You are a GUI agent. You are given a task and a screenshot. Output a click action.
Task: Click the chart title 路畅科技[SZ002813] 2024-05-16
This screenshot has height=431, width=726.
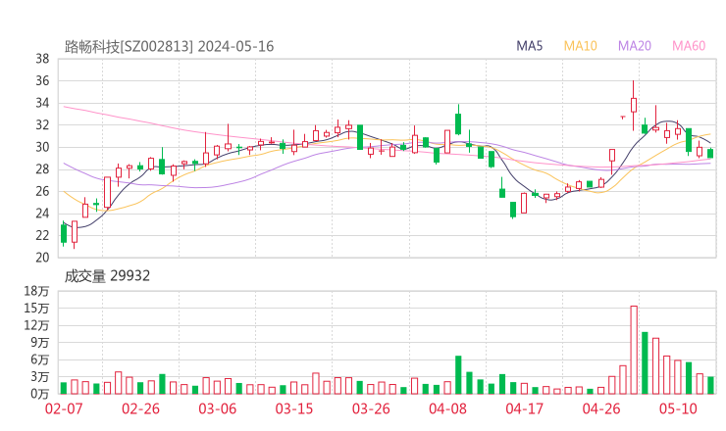click(x=169, y=46)
